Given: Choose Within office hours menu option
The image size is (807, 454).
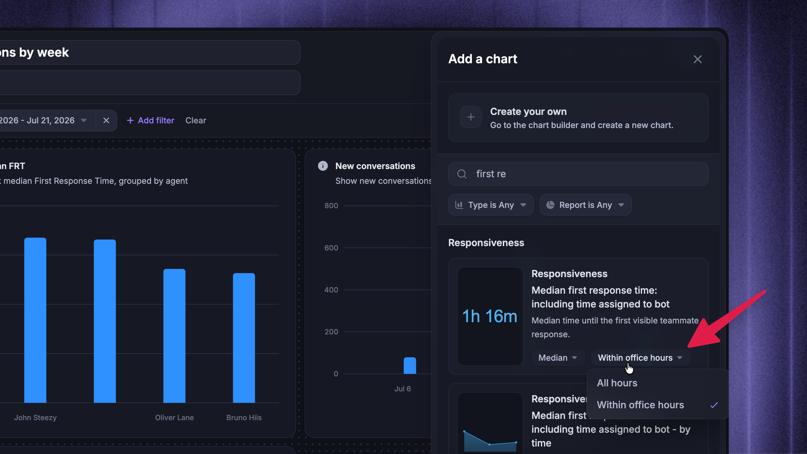Looking at the screenshot, I should point(657,405).
